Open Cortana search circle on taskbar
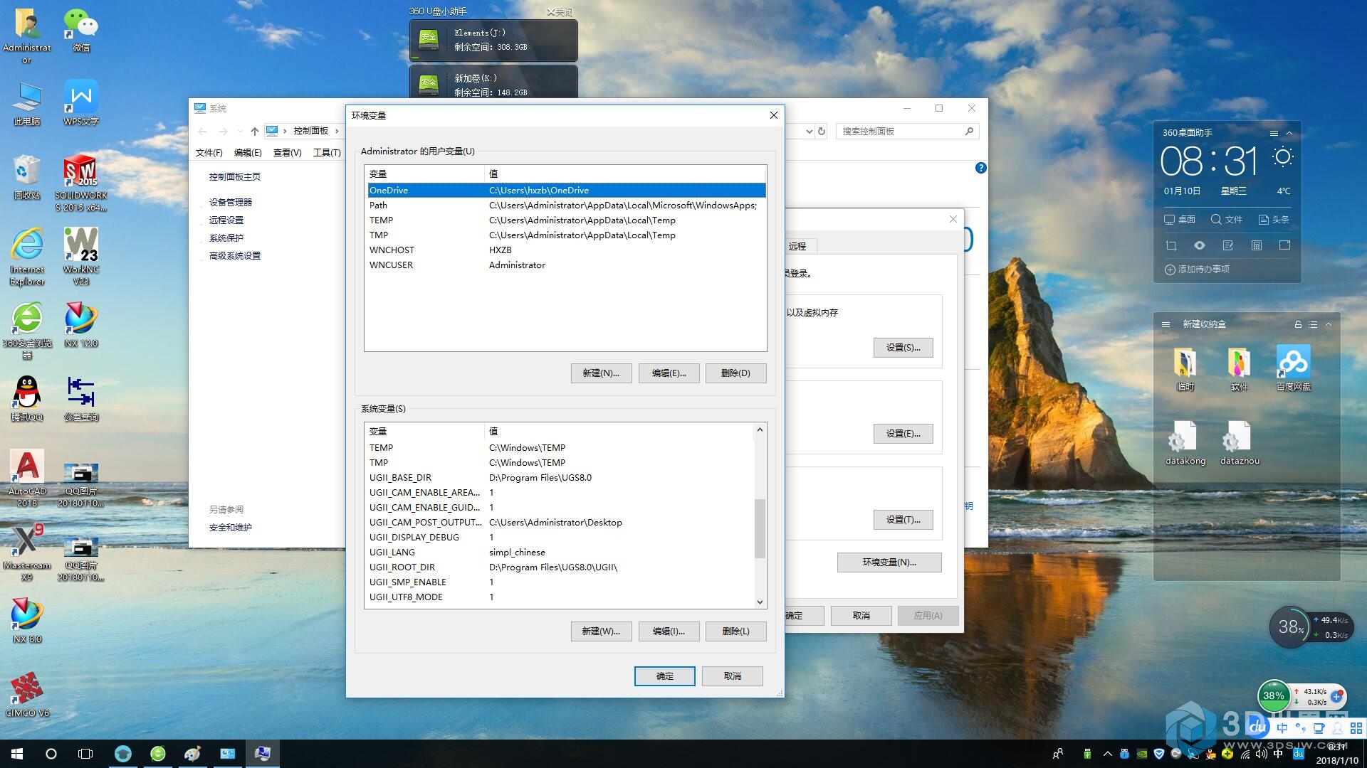 click(x=51, y=754)
